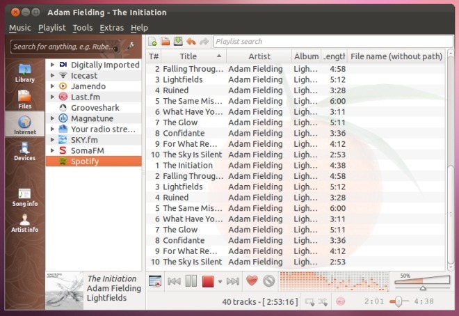This screenshot has height=316, width=459.
Task: Click the grey redo arrow
Action: tap(204, 42)
